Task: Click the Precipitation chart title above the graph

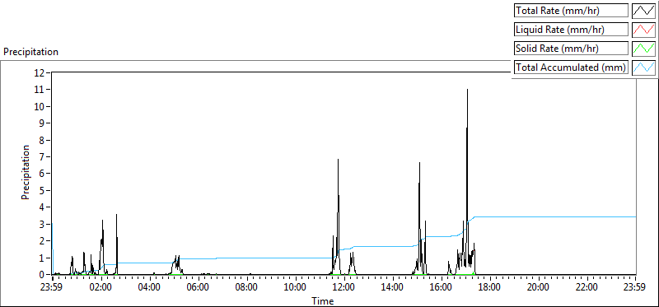Action: (x=30, y=52)
